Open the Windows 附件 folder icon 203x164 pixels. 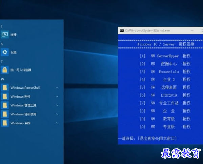[5, 97]
